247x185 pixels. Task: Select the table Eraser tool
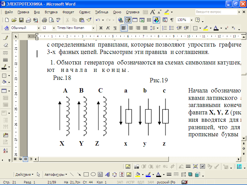(x=6, y=45)
